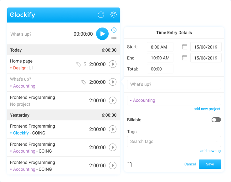Click the sync refresh icon in header
231x182 pixels.
click(x=101, y=15)
